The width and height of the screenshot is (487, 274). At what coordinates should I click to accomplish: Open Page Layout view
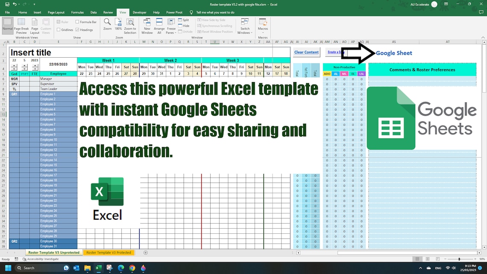(x=34, y=26)
